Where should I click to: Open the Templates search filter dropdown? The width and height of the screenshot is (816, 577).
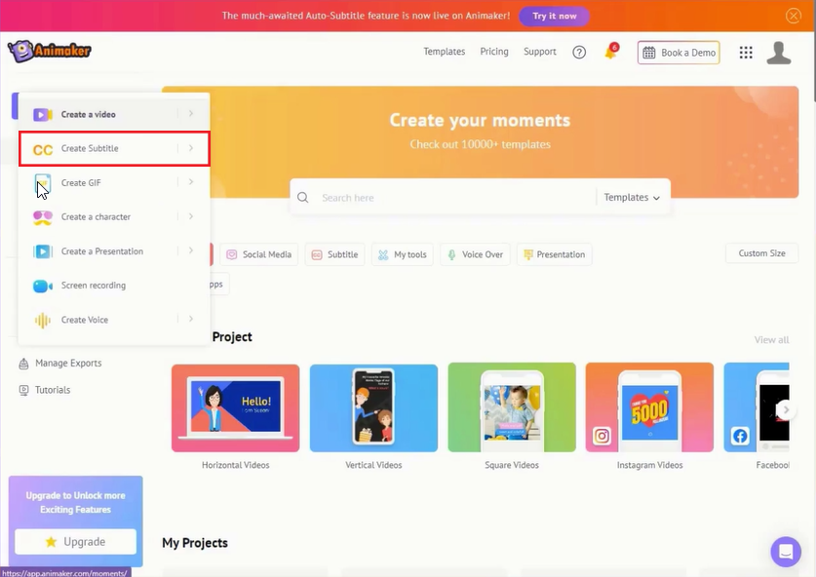pyautogui.click(x=632, y=198)
